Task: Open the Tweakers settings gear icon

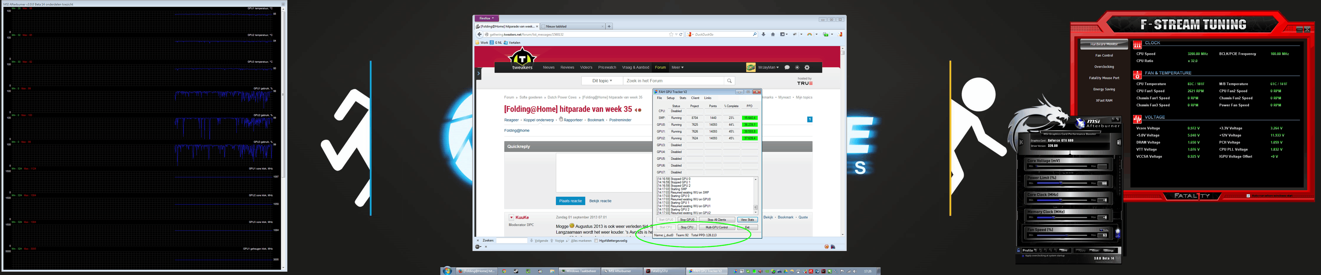Action: click(807, 67)
